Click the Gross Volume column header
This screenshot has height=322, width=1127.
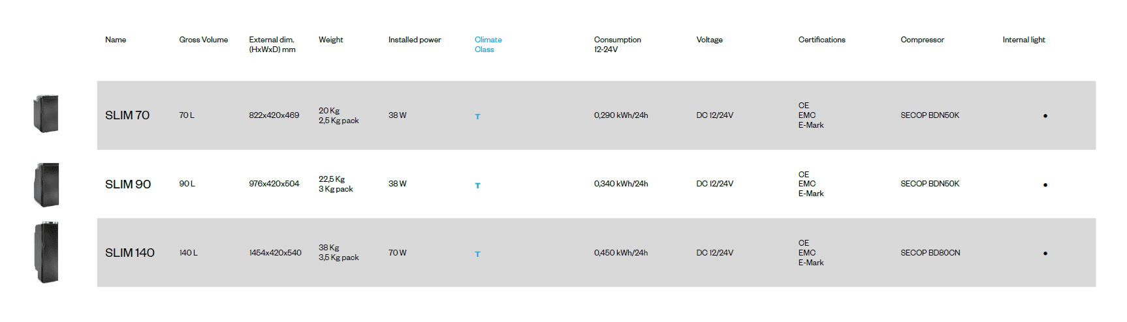point(203,40)
